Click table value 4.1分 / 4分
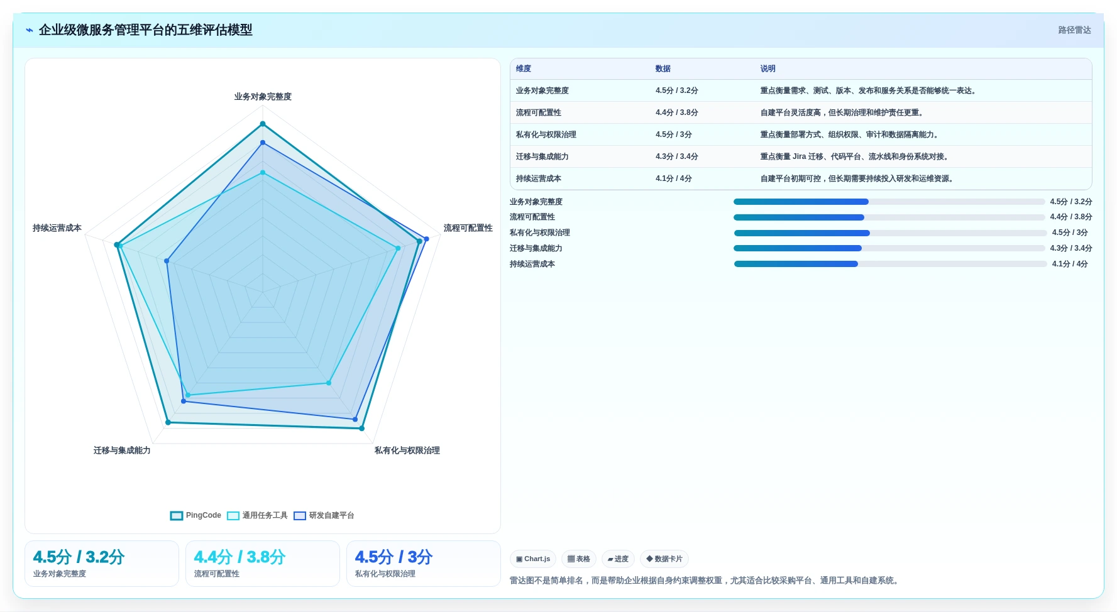1117x612 pixels. (674, 178)
